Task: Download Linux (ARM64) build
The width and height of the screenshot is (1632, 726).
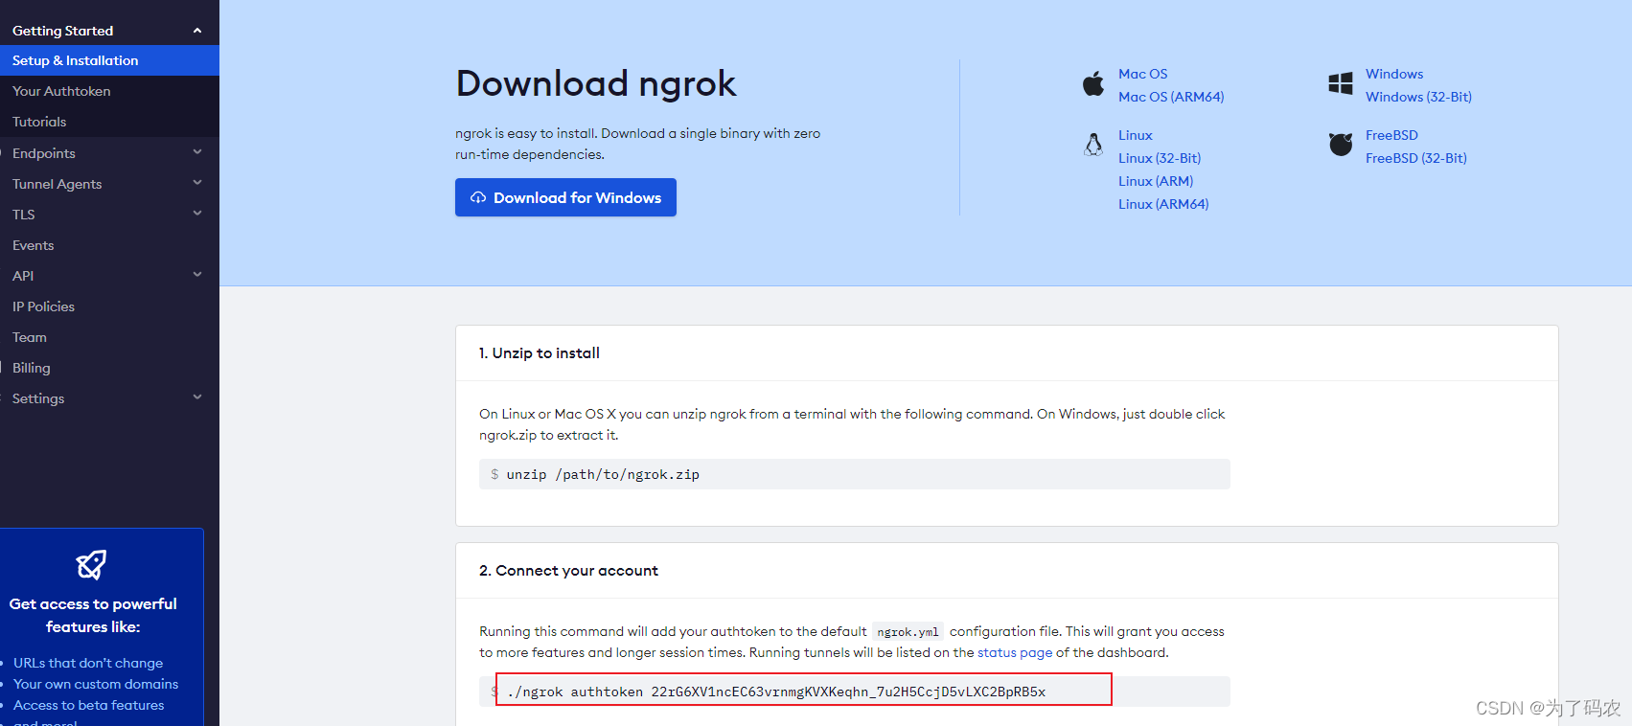Action: (x=1163, y=204)
